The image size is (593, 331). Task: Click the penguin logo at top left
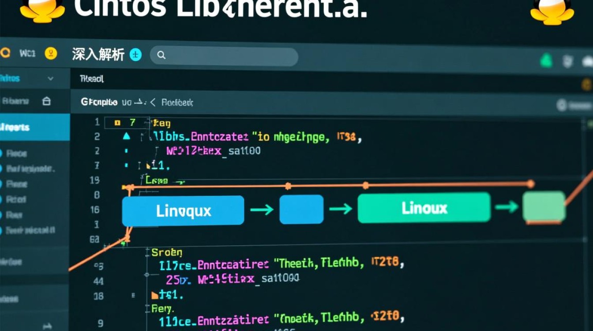click(42, 9)
